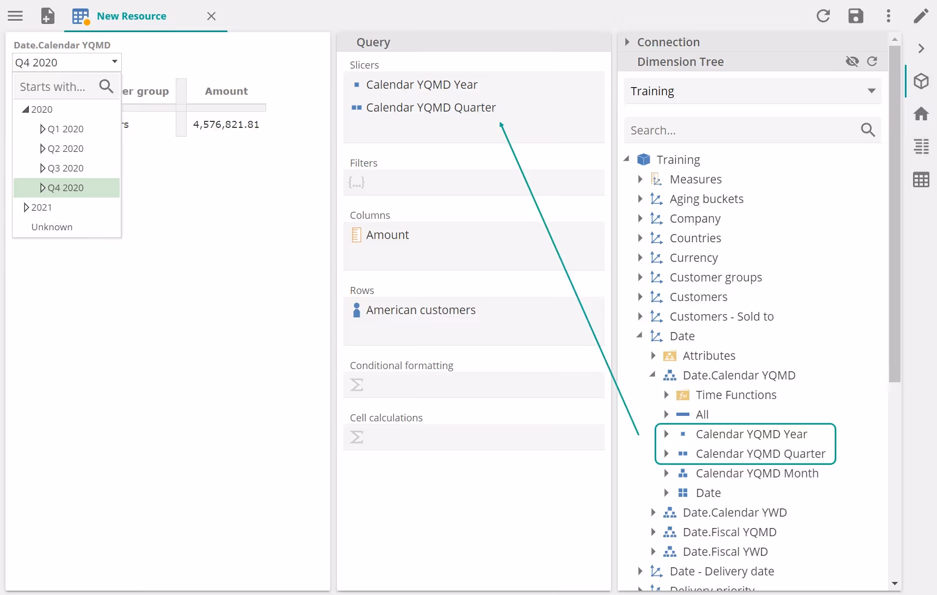This screenshot has height=595, width=937.
Task: Click the pencil edit icon
Action: point(921,16)
